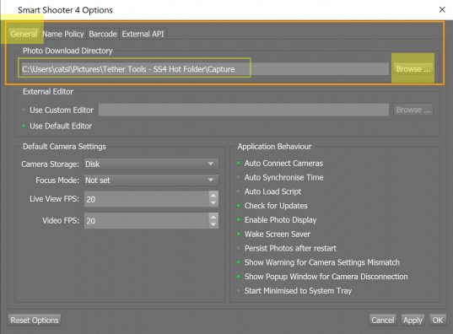Screen dimensions: 453x334
Task: Click the custom editor path field
Action: (244, 110)
